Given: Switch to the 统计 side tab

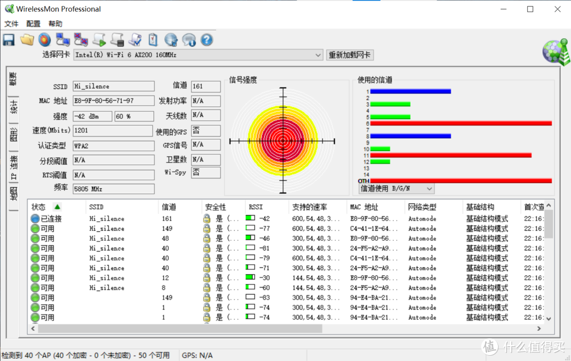Looking at the screenshot, I should point(13,107).
